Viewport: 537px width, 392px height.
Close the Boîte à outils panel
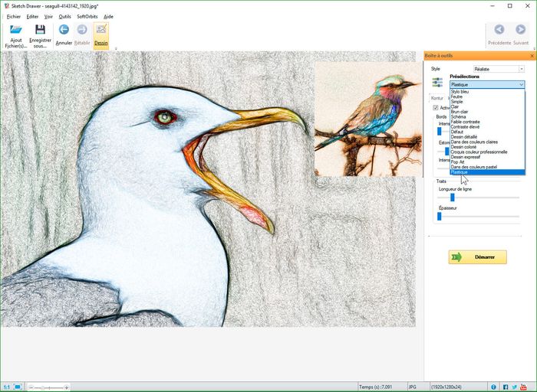[x=532, y=56]
